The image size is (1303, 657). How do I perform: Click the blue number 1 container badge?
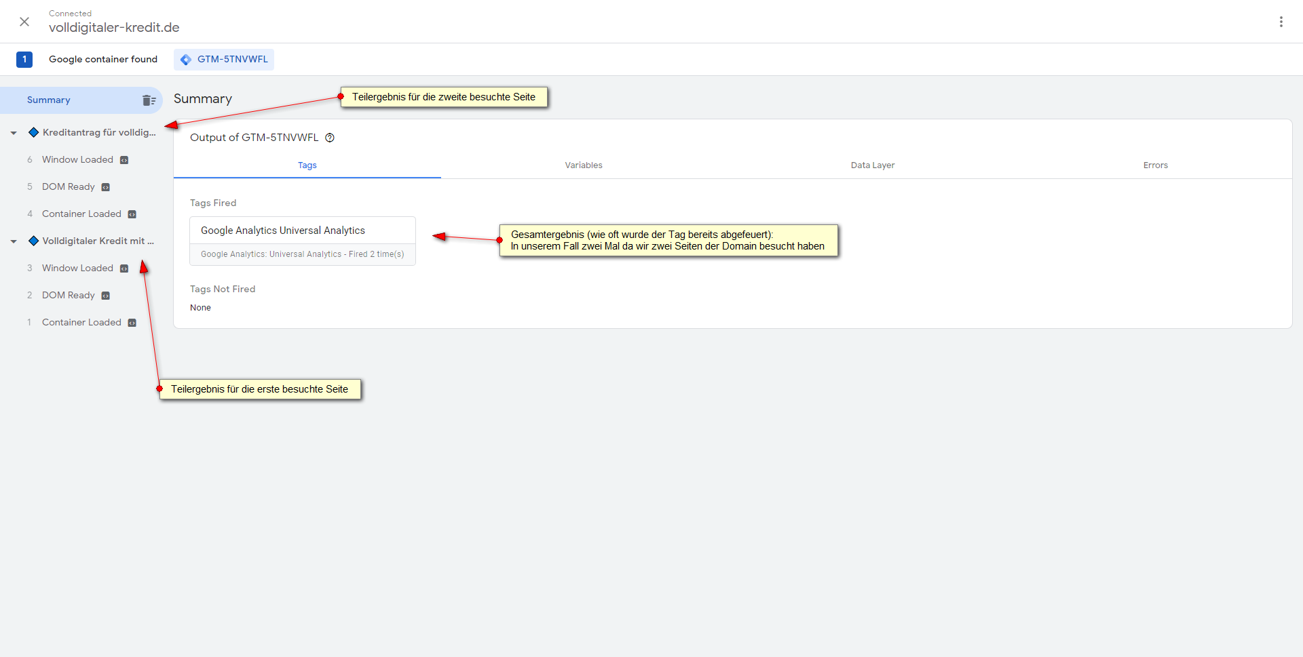(x=24, y=60)
